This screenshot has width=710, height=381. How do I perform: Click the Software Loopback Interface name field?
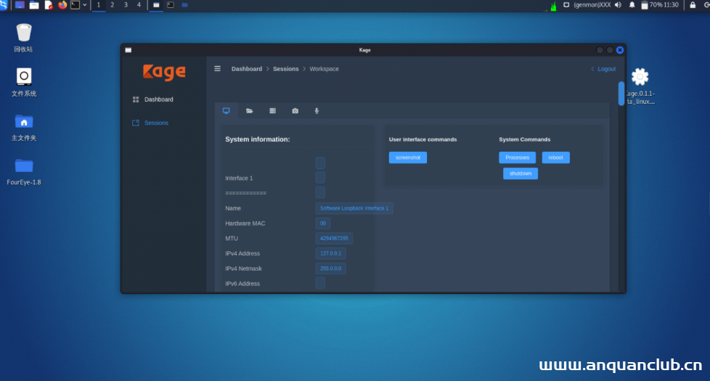pyautogui.click(x=354, y=208)
